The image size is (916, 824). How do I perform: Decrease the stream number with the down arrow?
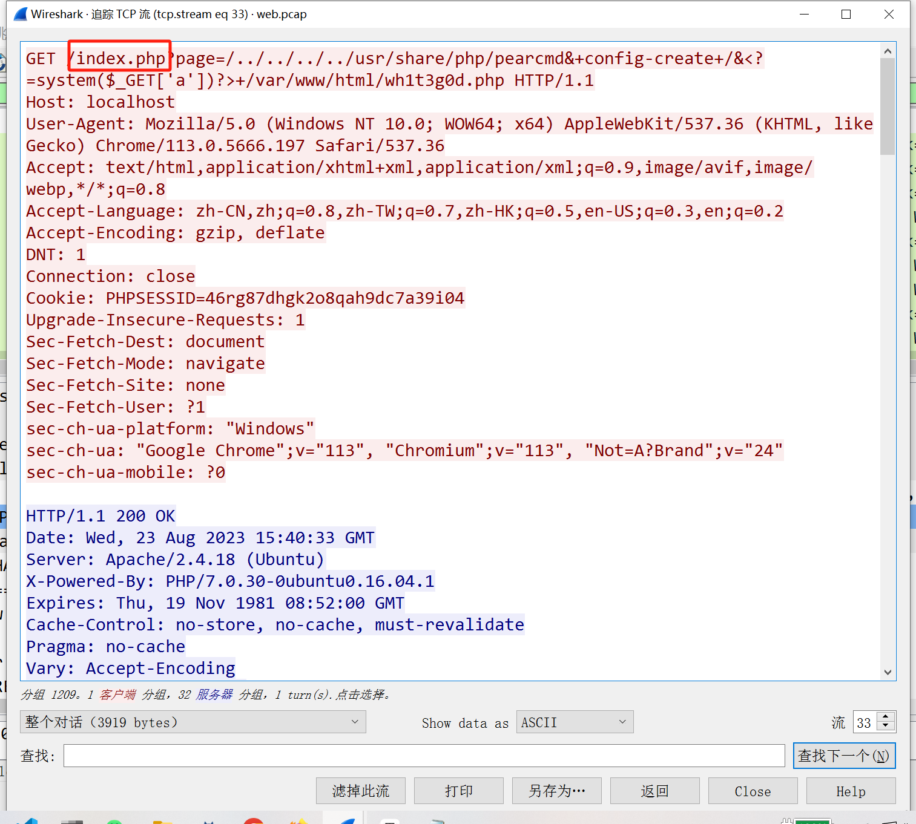(x=885, y=727)
